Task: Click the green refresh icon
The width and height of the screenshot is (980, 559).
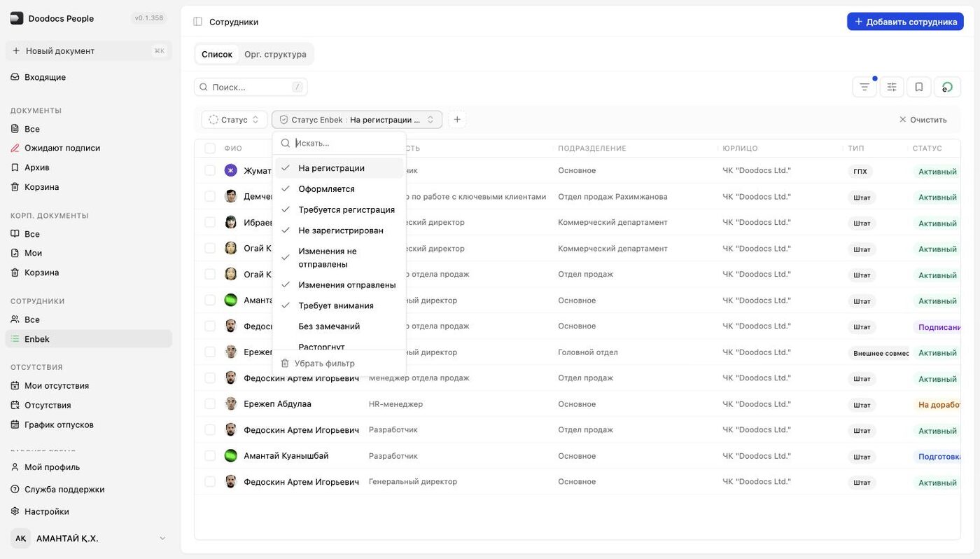Action: pos(947,87)
